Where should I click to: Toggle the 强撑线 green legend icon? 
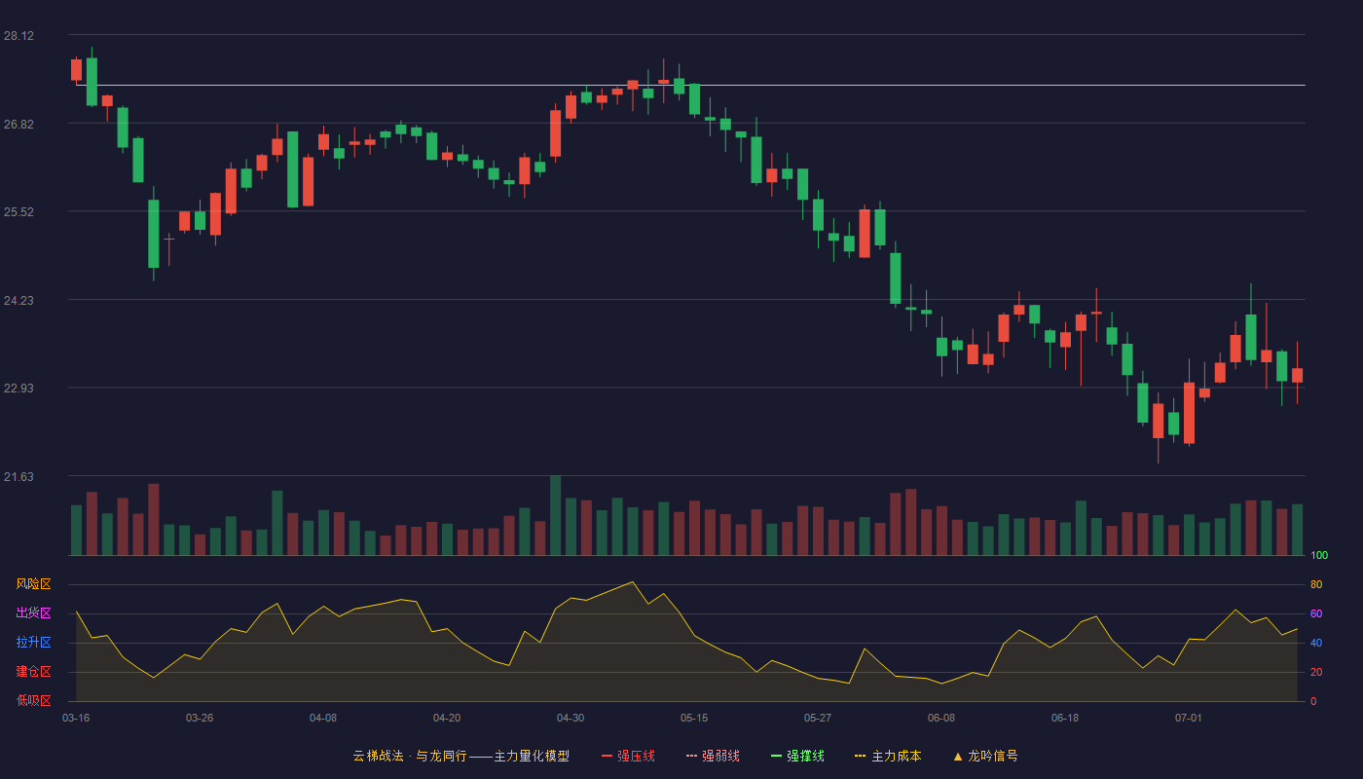777,756
